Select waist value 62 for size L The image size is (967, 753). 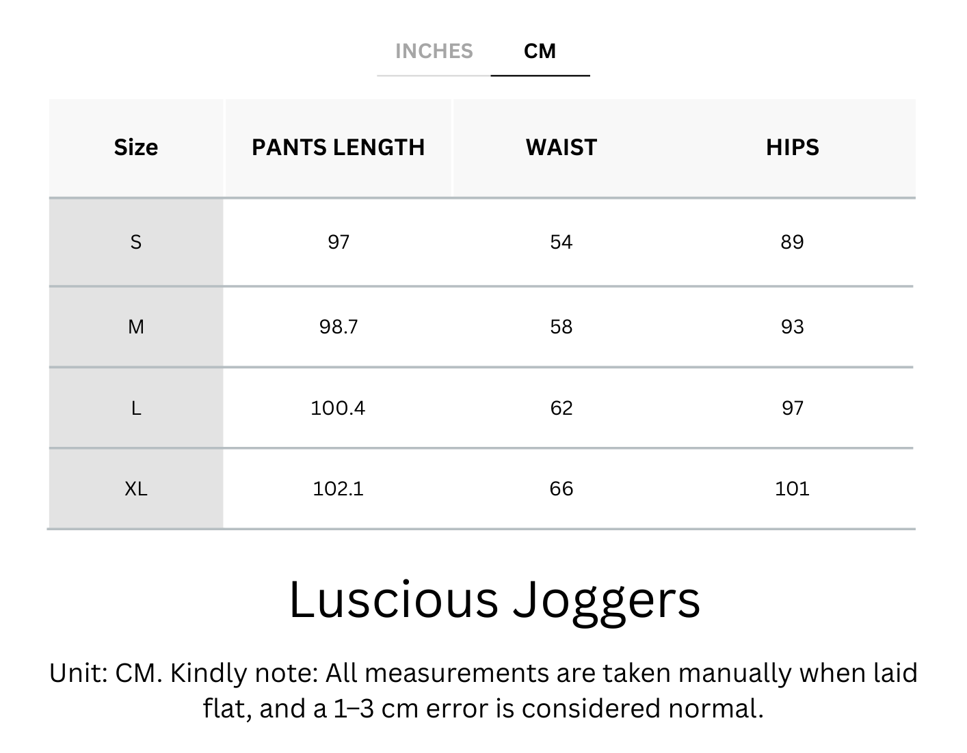point(561,408)
